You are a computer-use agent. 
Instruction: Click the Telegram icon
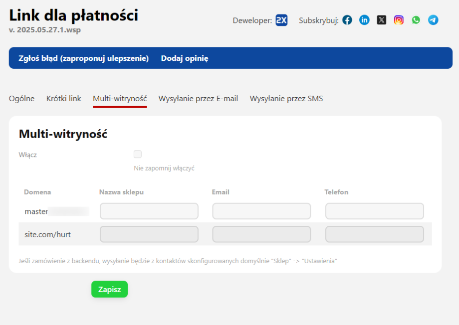coord(433,20)
